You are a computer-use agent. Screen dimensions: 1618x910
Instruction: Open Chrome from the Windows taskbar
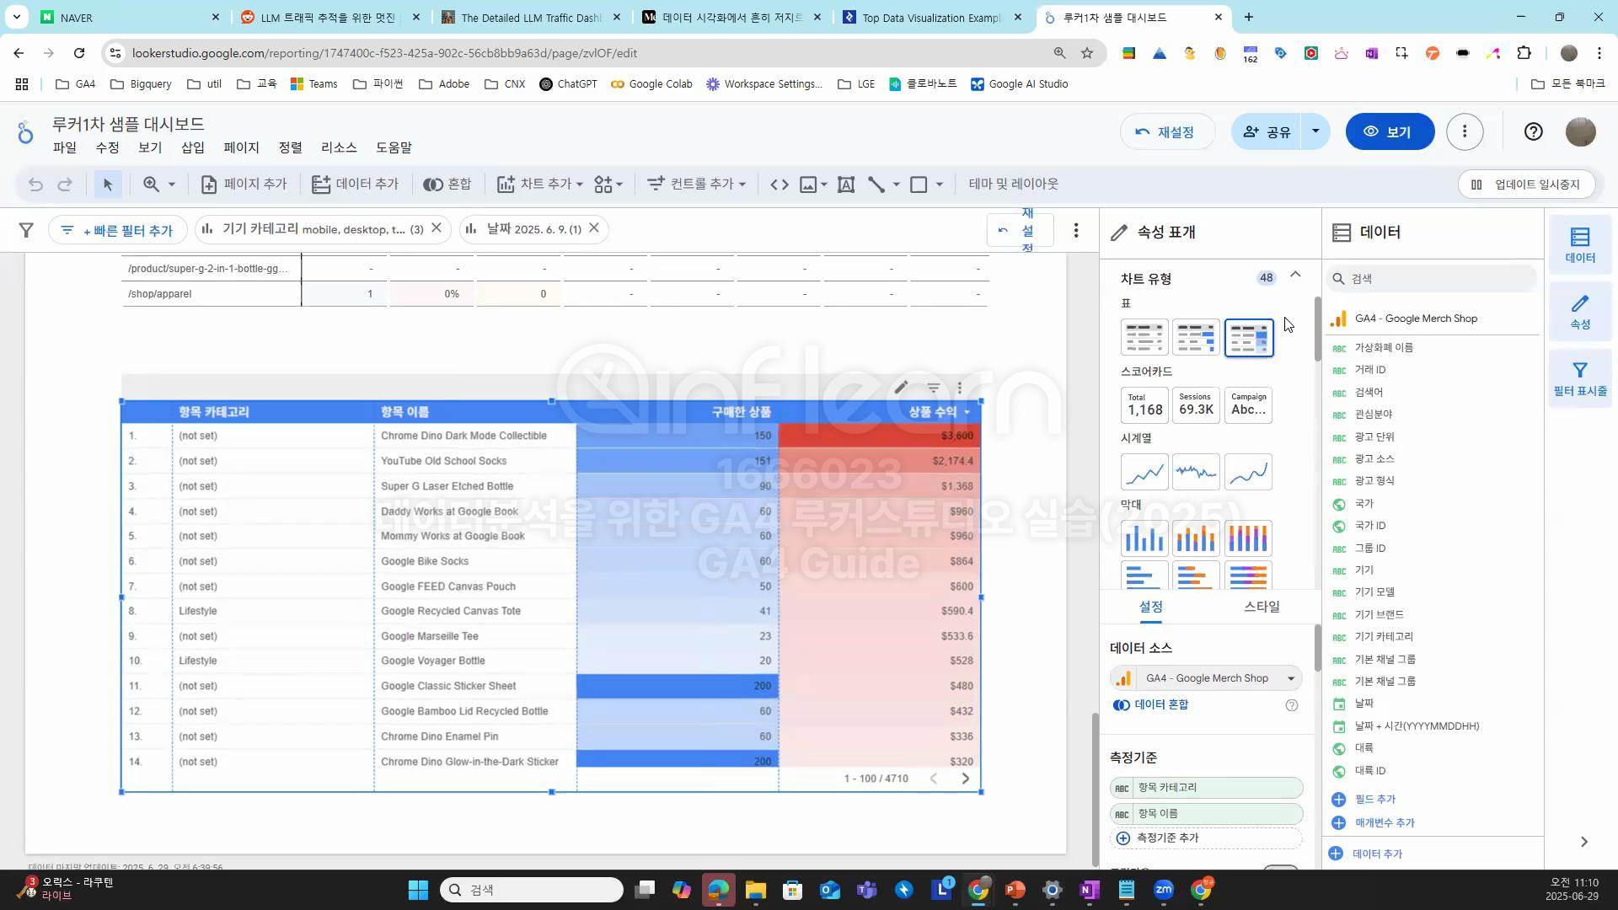[978, 890]
